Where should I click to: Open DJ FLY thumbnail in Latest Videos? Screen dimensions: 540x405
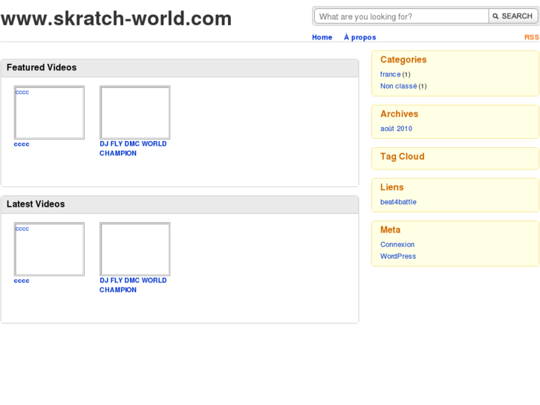point(135,249)
